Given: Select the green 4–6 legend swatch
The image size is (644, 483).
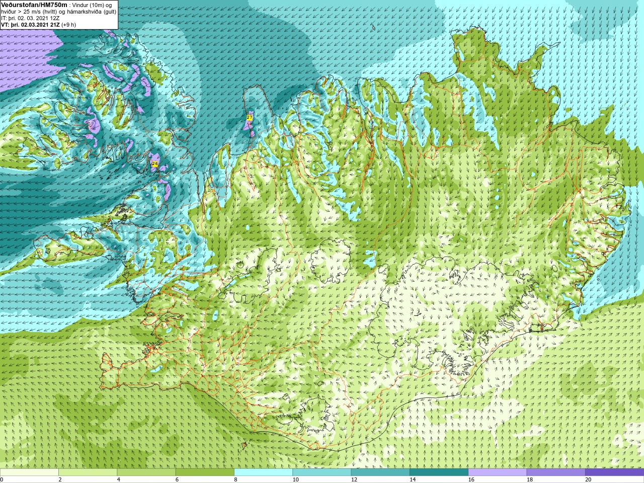Looking at the screenshot, I should tap(146, 472).
